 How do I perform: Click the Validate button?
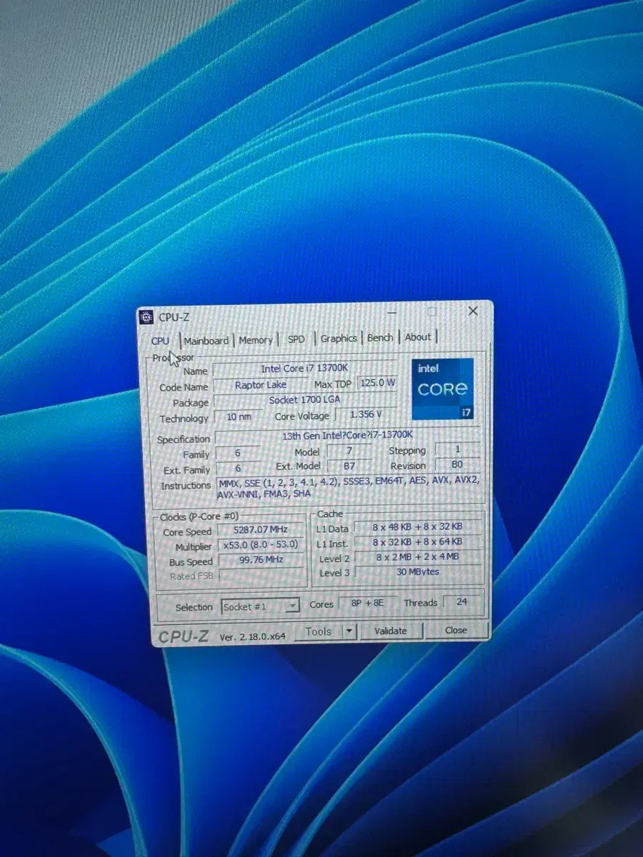pyautogui.click(x=390, y=631)
